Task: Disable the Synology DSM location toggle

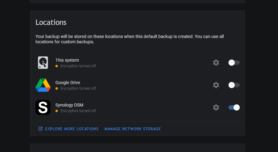Action: click(234, 107)
